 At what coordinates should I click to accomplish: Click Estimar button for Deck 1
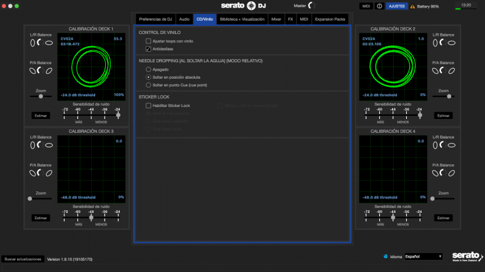[40, 116]
